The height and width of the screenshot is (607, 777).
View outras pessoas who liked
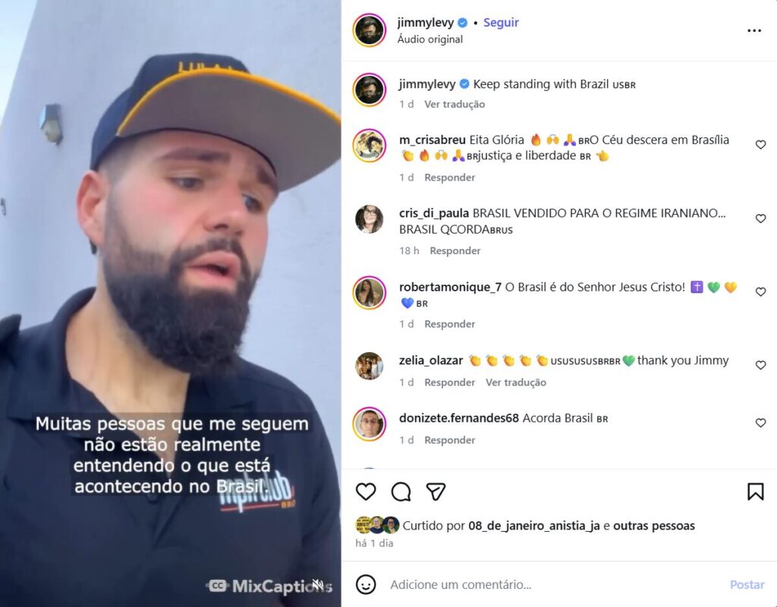tap(653, 526)
